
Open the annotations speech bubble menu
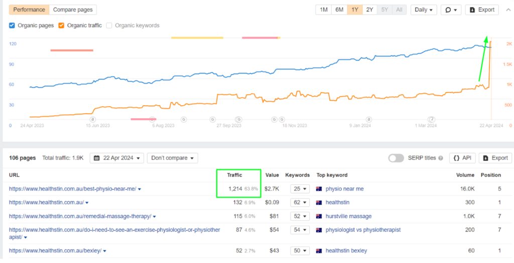(450, 10)
